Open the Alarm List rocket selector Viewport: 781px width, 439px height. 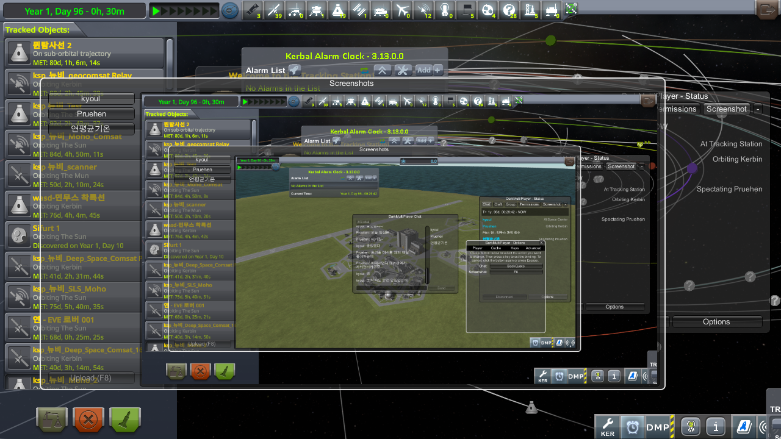pos(295,70)
